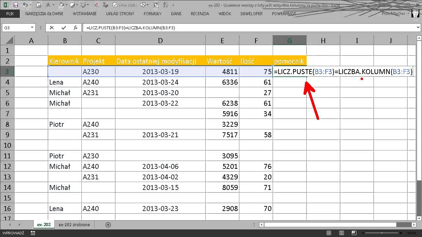Switch to Normal view icon

pos(329,233)
